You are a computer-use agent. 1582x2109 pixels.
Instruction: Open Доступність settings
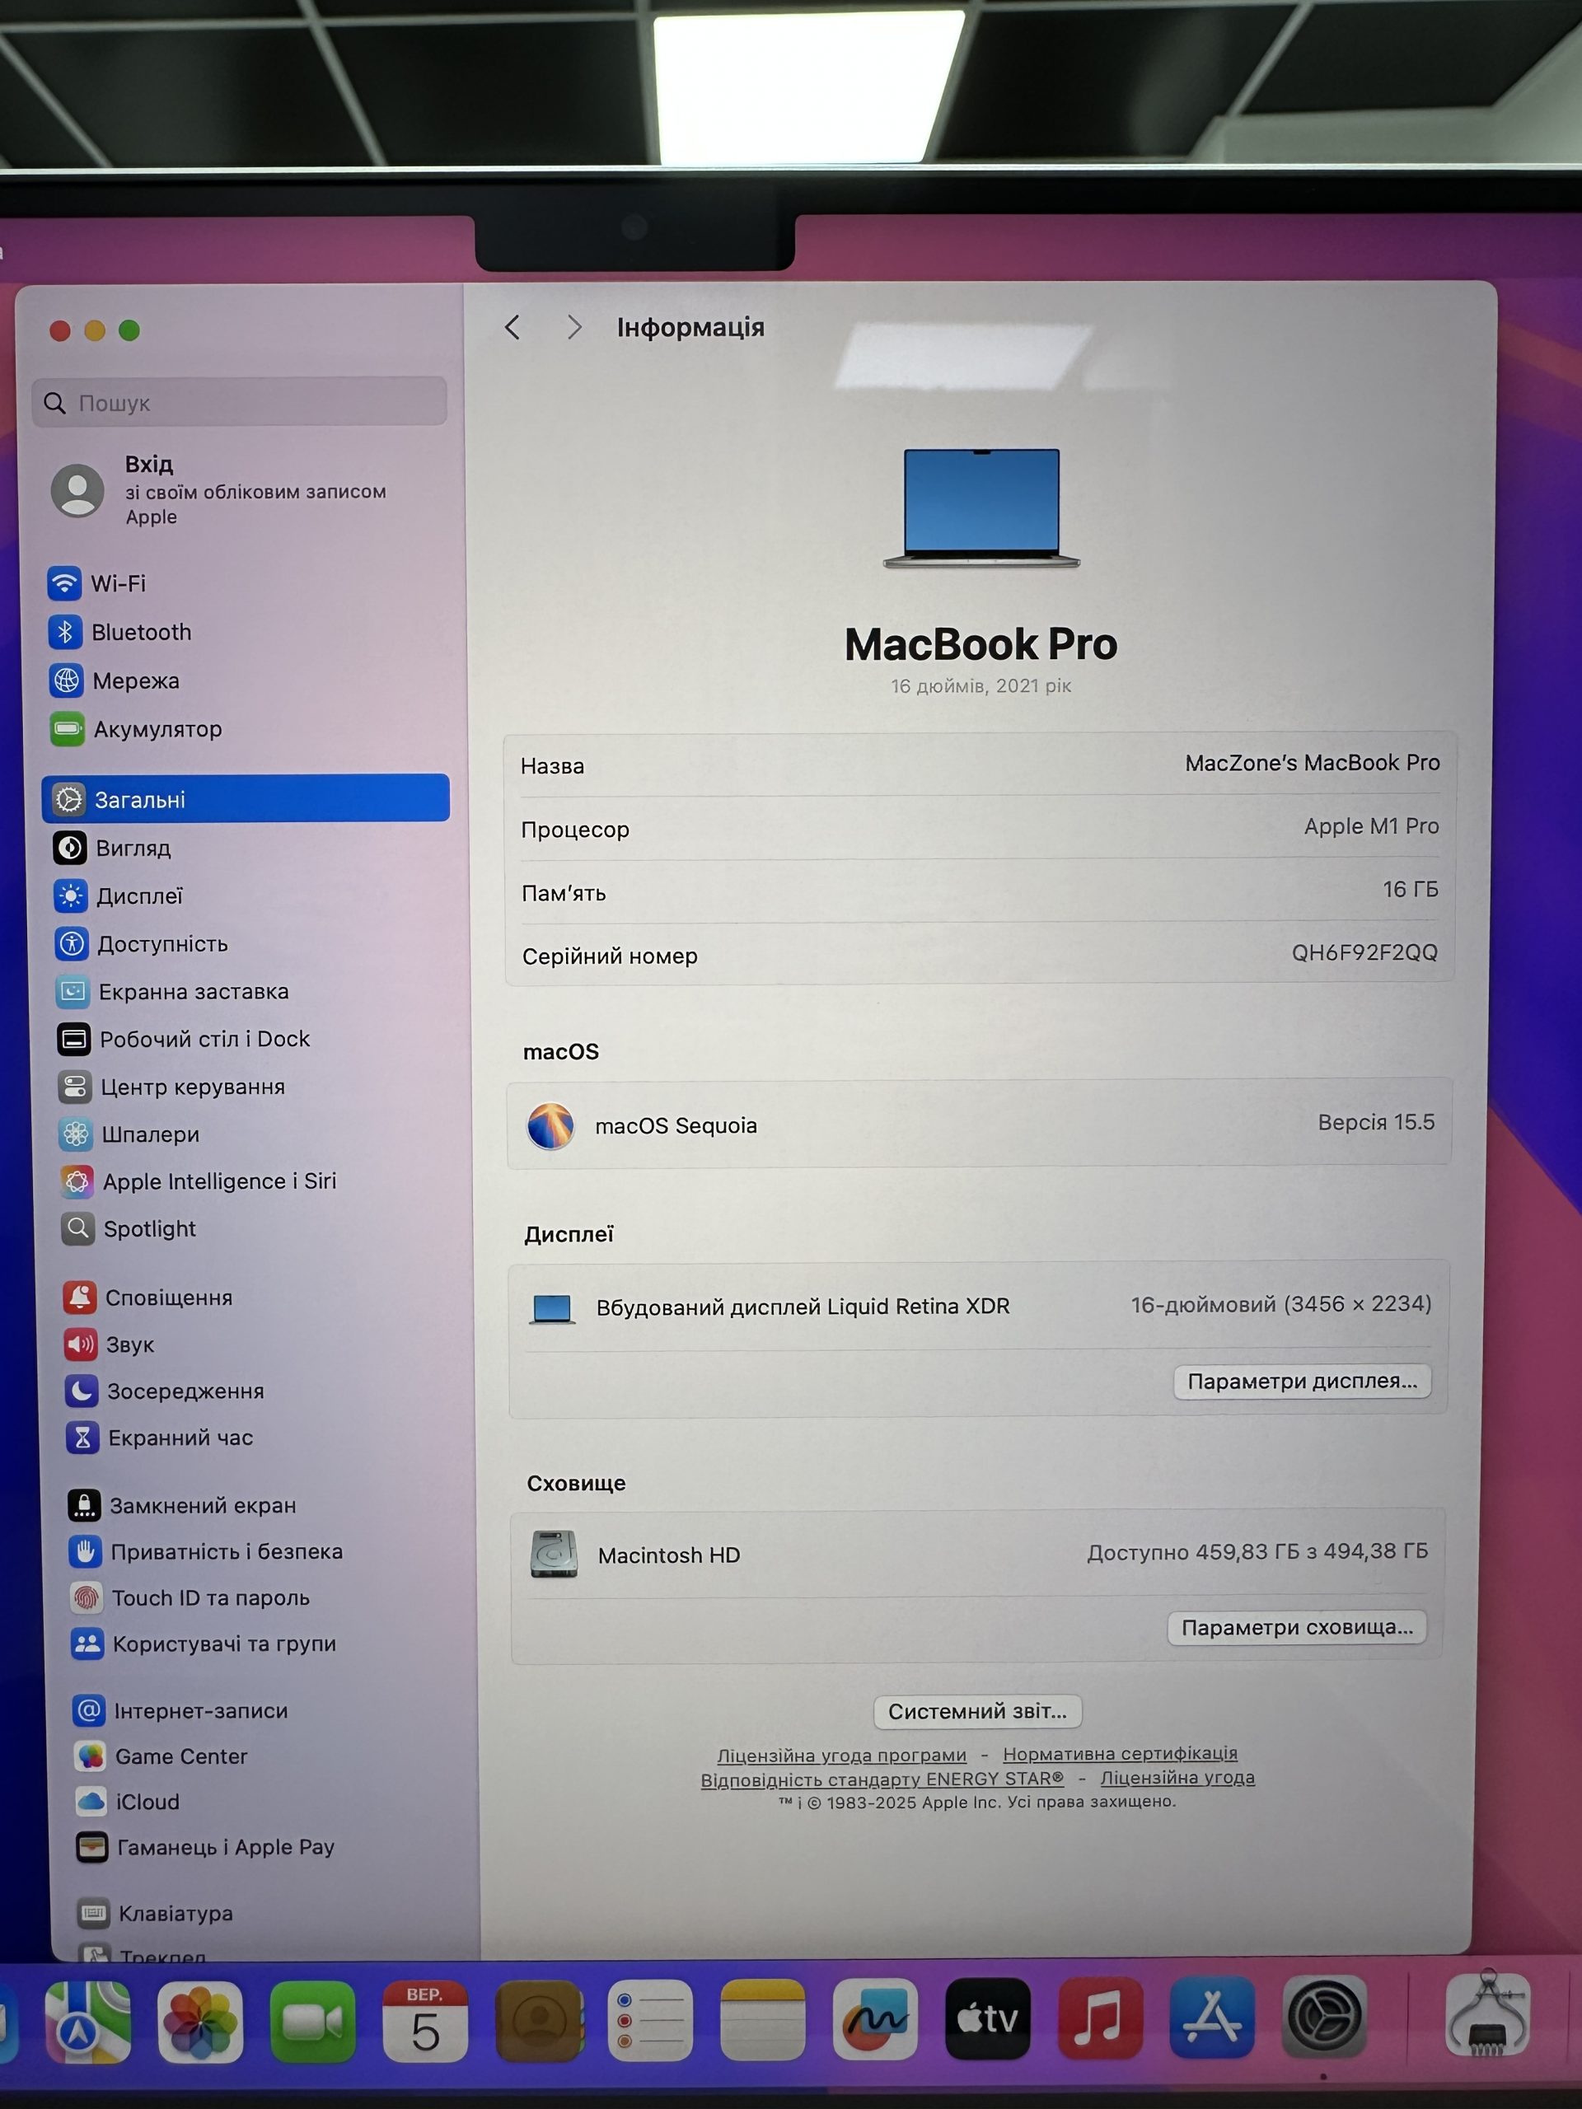(246, 944)
